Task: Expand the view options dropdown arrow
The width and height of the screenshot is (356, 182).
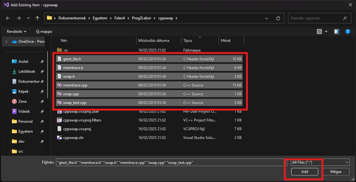Action: point(326,32)
